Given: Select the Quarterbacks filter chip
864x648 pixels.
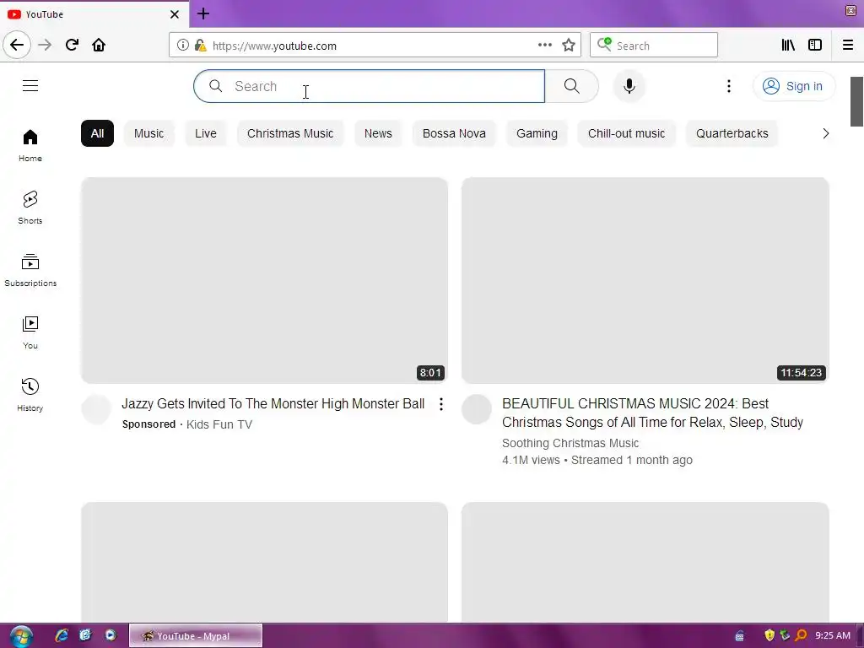Looking at the screenshot, I should click(x=732, y=133).
